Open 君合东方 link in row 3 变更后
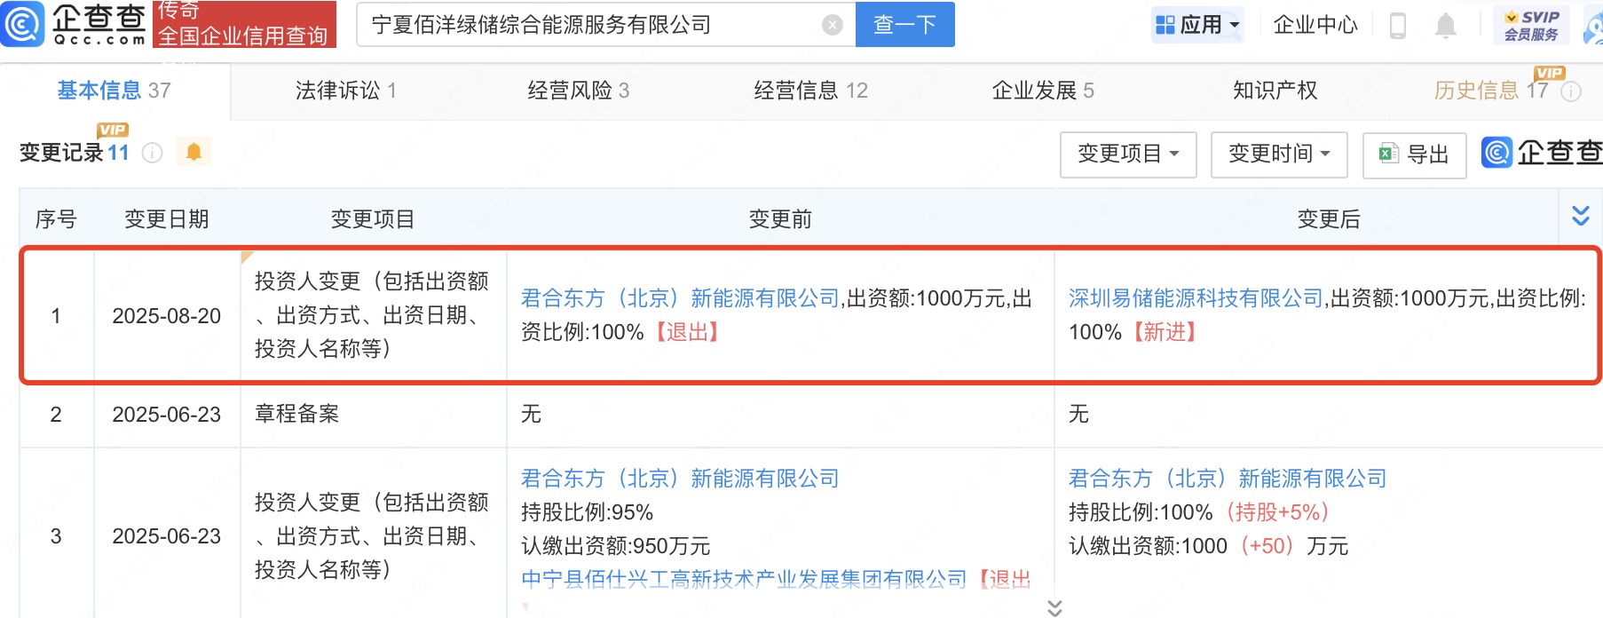Viewport: 1603px width, 618px height. [x=1228, y=479]
